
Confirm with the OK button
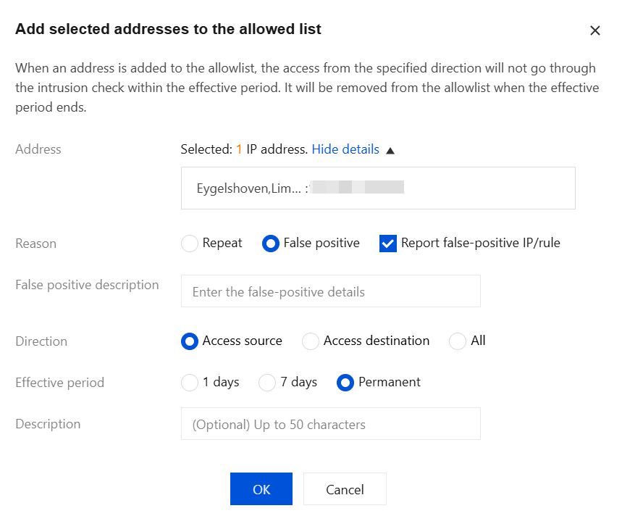pos(261,489)
